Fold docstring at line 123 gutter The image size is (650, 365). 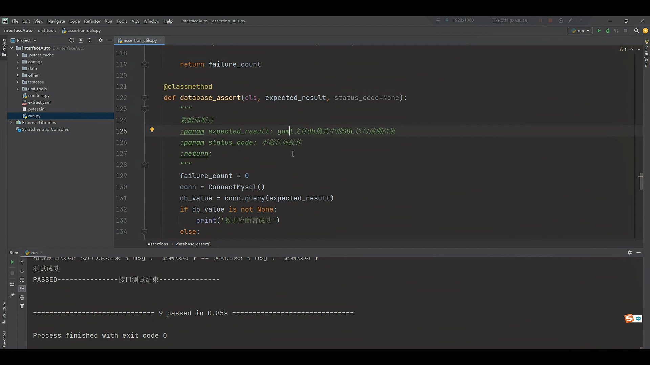click(144, 109)
